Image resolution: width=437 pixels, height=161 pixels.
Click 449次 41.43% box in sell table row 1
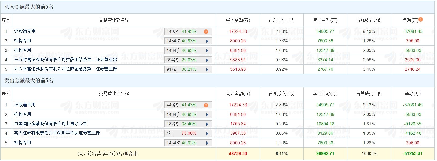(x=188, y=105)
